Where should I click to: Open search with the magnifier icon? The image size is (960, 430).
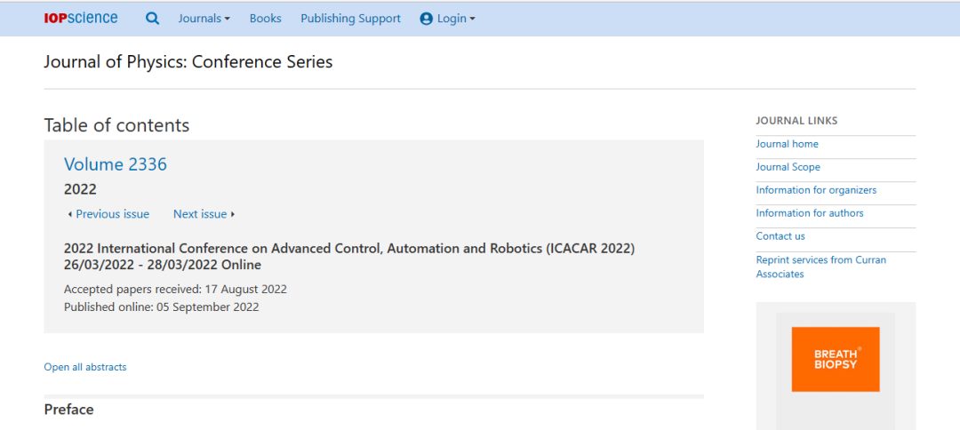153,19
